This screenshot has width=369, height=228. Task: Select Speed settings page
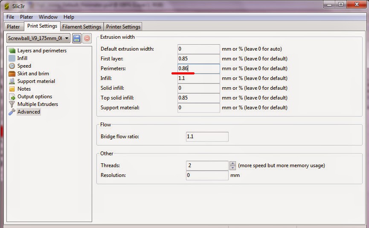point(24,66)
